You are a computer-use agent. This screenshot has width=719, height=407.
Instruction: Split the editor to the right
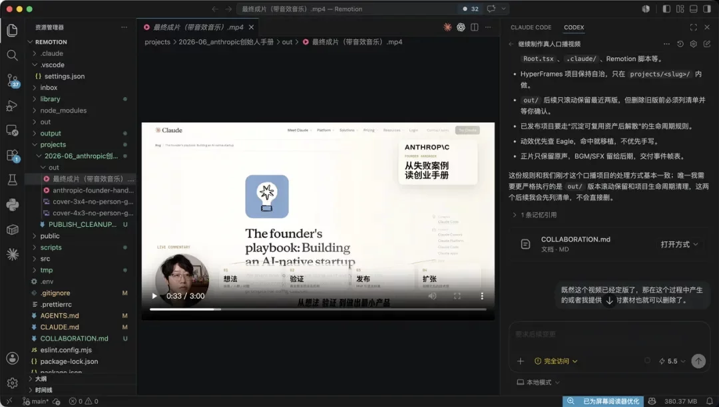475,27
